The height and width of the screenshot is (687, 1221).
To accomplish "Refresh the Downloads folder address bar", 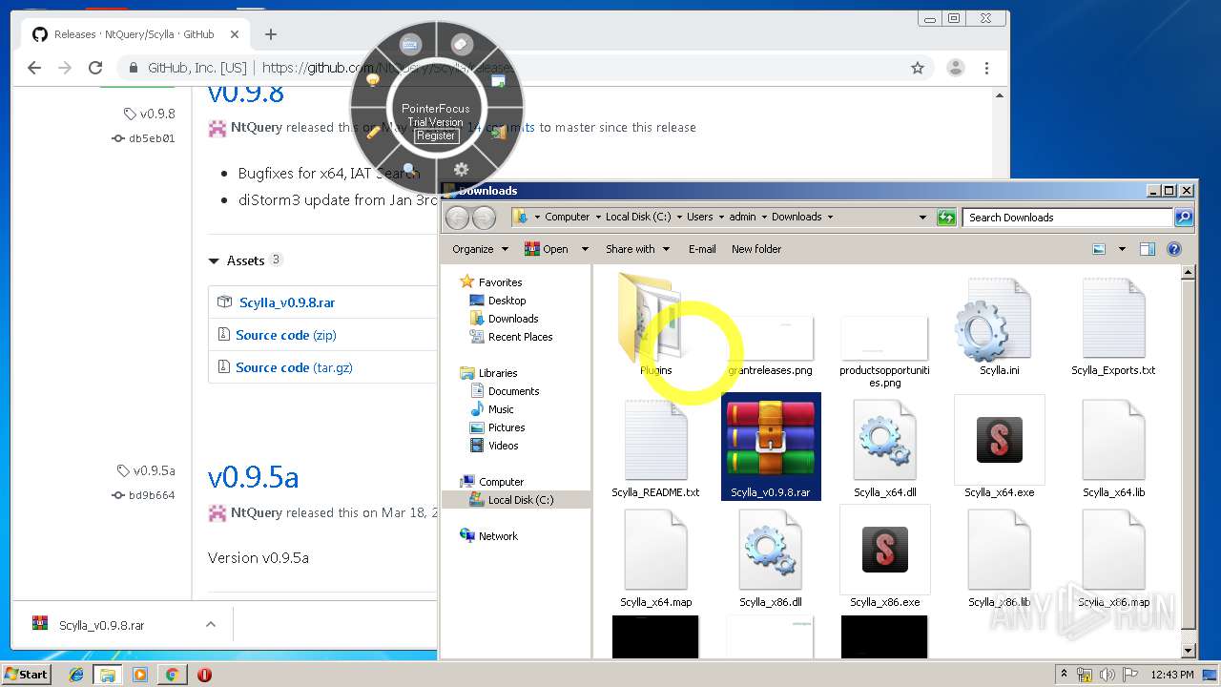I will pos(946,218).
